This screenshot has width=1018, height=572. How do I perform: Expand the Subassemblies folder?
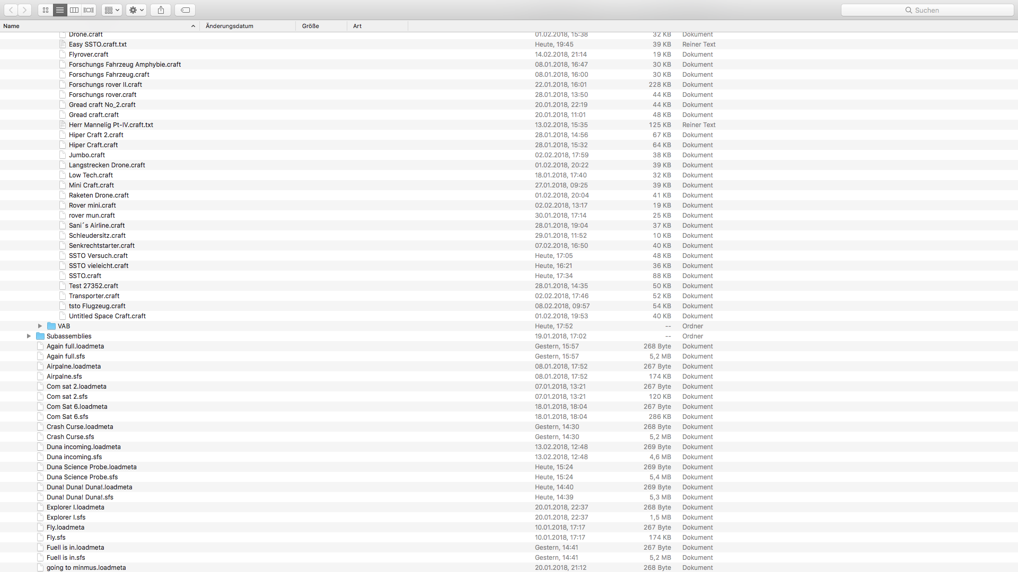pyautogui.click(x=29, y=336)
